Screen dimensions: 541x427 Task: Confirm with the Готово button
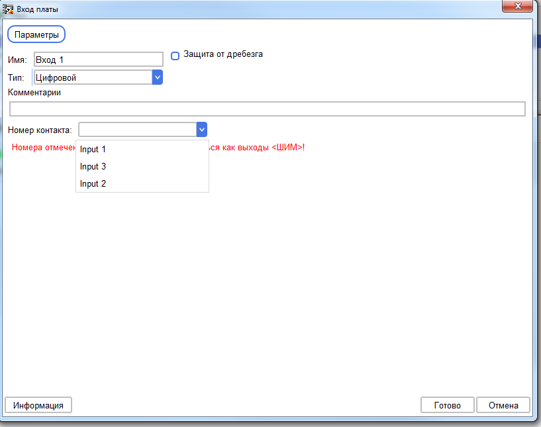(447, 405)
